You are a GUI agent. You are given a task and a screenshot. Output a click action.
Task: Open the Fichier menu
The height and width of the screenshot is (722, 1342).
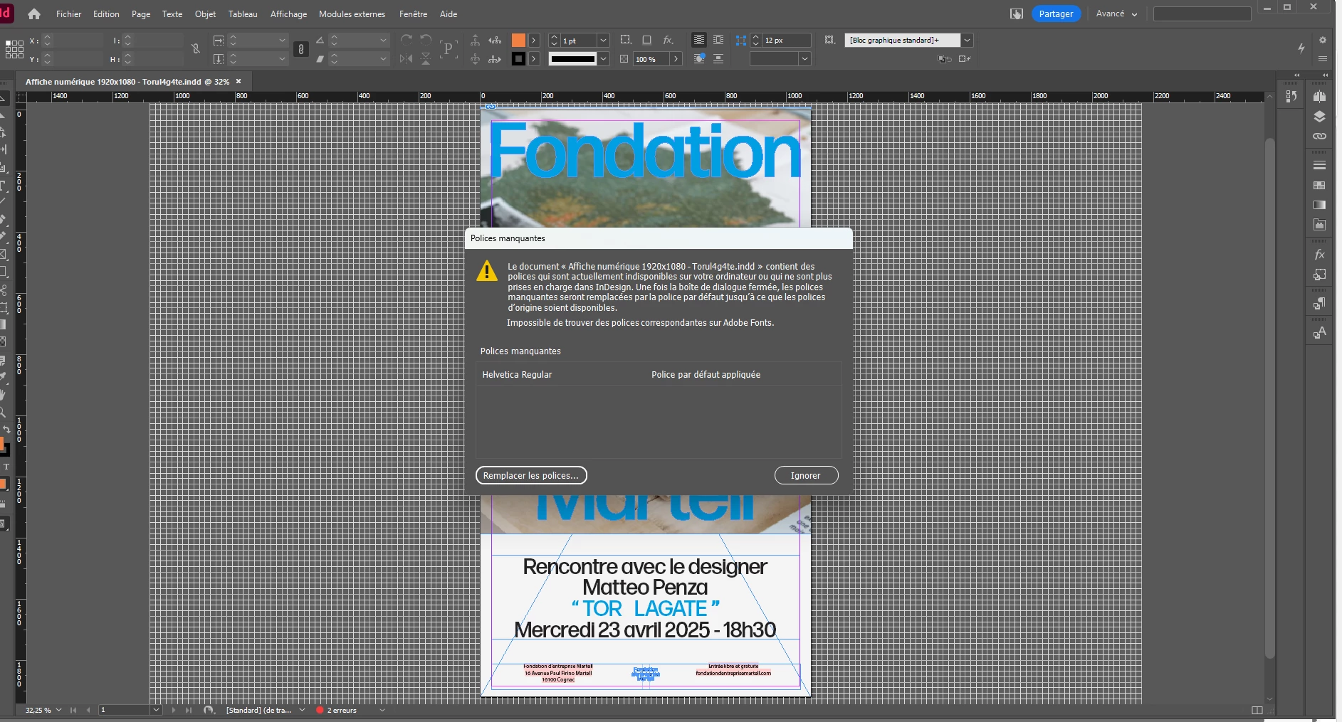click(x=68, y=14)
